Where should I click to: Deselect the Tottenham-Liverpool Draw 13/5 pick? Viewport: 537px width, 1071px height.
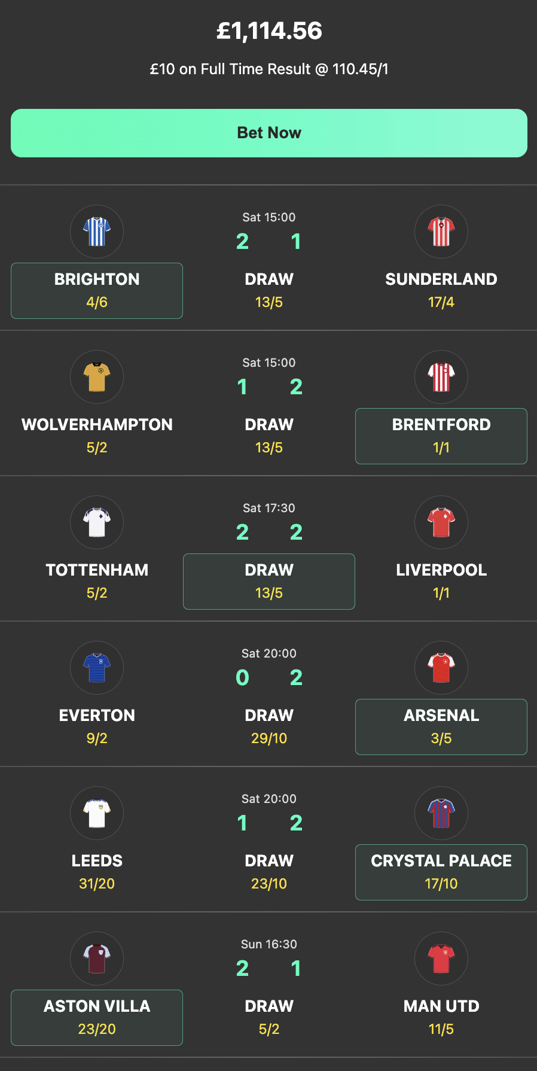click(268, 581)
